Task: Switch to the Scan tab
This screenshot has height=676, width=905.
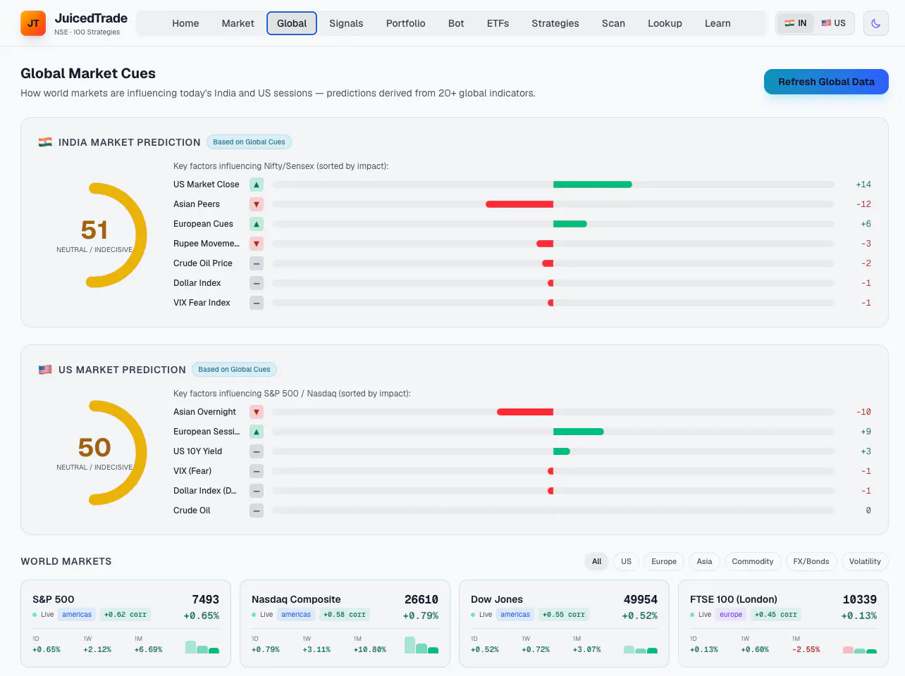Action: (x=613, y=23)
